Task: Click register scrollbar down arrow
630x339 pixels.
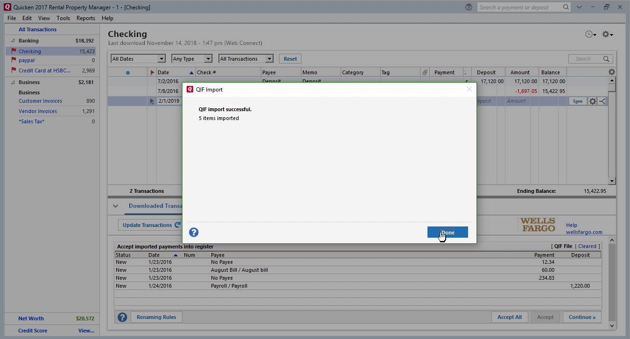Action: point(612,181)
